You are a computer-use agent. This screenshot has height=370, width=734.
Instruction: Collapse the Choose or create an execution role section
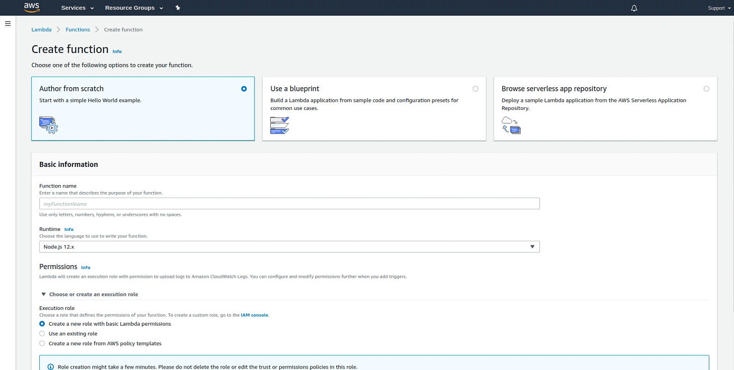pos(43,294)
